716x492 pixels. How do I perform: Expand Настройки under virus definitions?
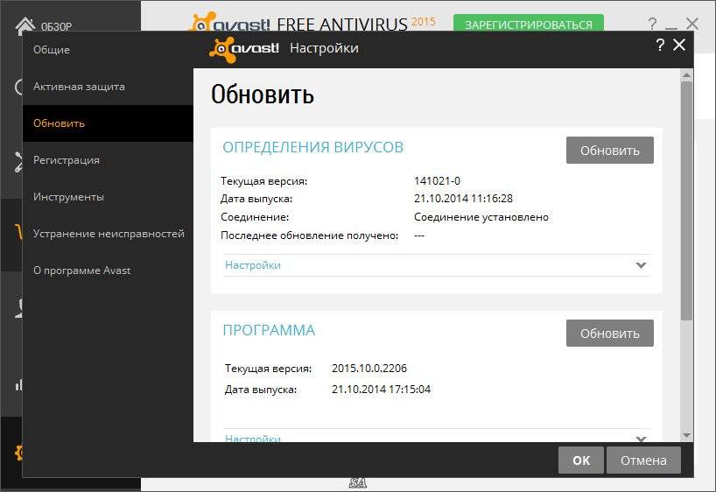[437, 265]
